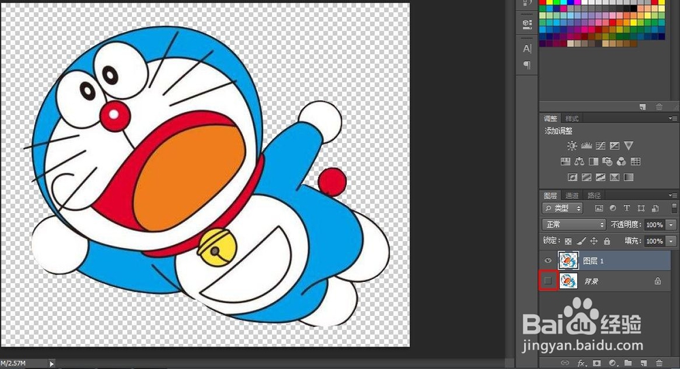Switch to the 样式 tab
The image size is (680, 369).
click(x=572, y=118)
